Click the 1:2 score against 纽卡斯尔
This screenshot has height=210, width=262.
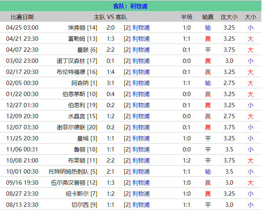point(111,194)
